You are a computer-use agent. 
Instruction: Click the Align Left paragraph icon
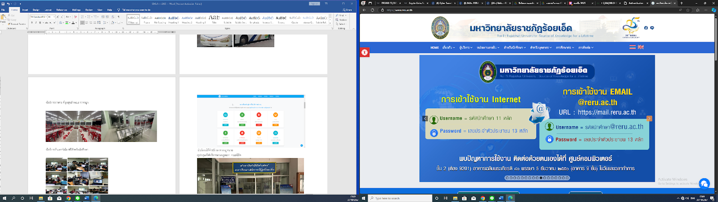point(82,22)
